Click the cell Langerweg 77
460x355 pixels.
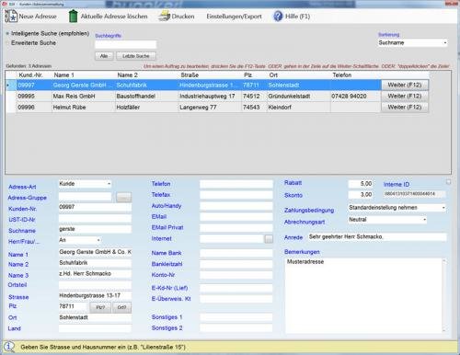coord(210,108)
